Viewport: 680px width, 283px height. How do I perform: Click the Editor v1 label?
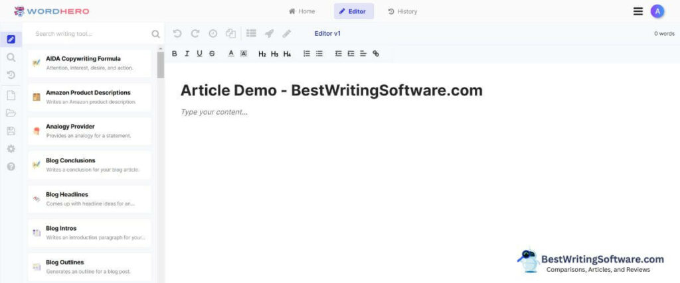pyautogui.click(x=327, y=34)
